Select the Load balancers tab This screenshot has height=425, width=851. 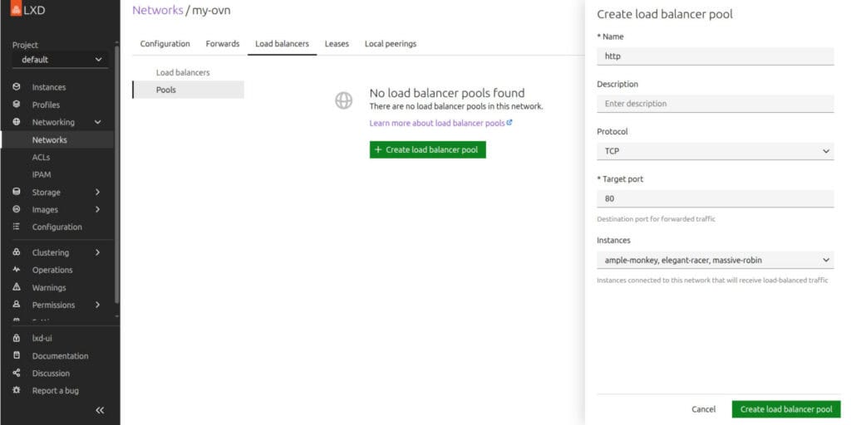click(x=283, y=44)
